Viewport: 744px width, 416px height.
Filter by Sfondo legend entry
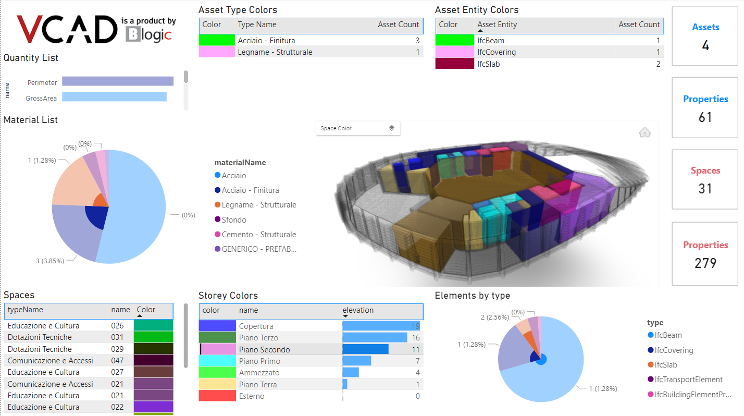tap(230, 220)
